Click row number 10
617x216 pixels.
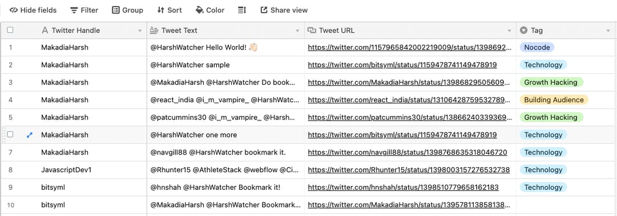pos(11,205)
